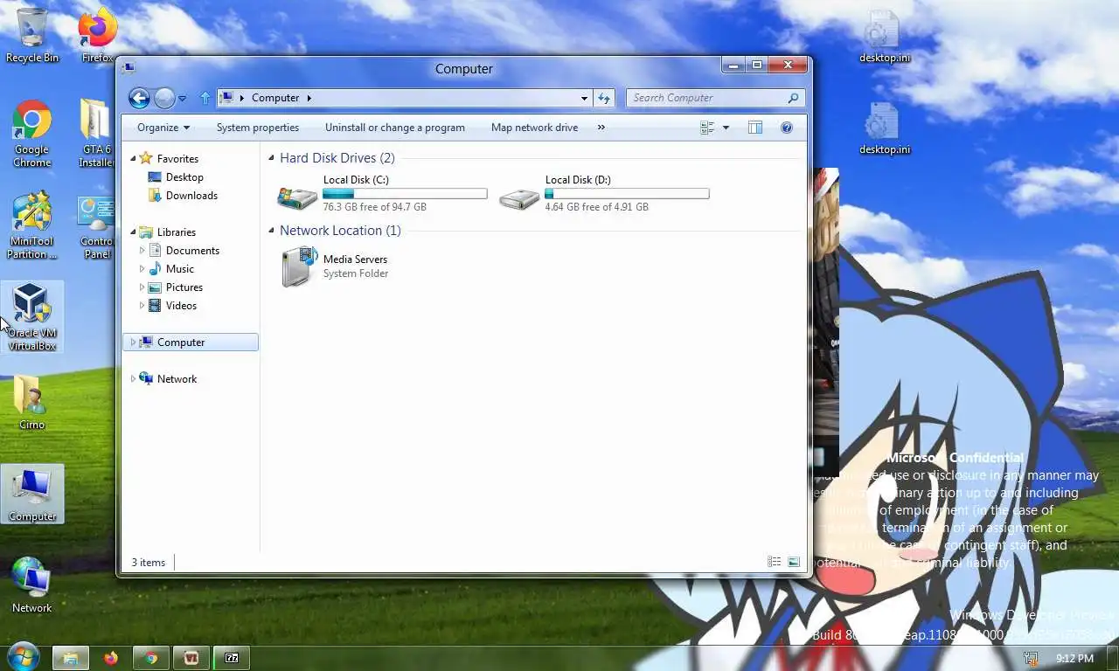Screen dimensions: 1119x671
Task: Select the Cirno folder on desktop
Action: pyautogui.click(x=32, y=402)
